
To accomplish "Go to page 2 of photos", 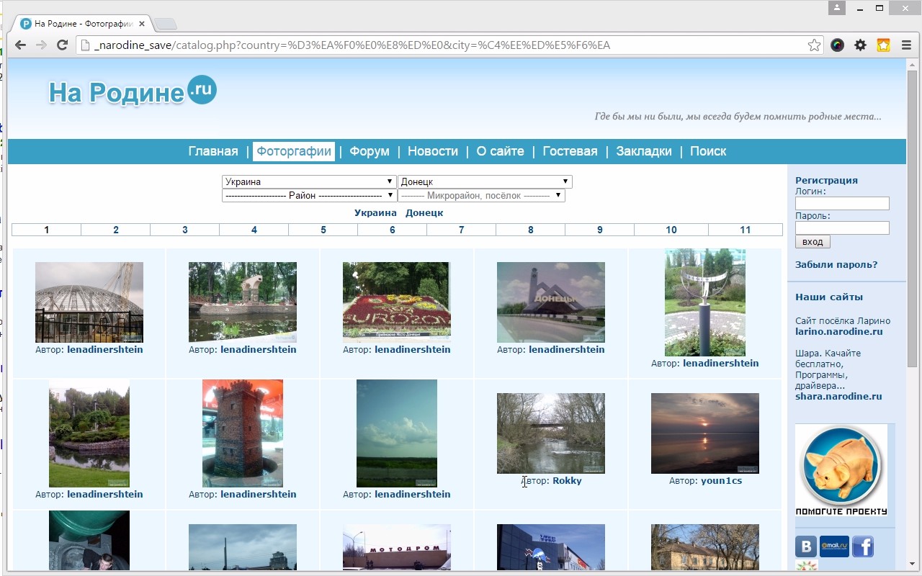I will coord(116,230).
